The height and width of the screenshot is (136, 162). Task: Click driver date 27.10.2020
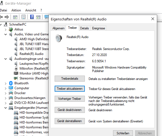click(99, 55)
